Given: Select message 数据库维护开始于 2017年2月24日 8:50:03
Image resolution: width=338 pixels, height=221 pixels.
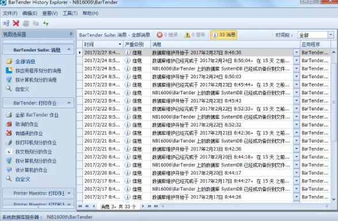Looking at the screenshot, I should coord(196,77).
